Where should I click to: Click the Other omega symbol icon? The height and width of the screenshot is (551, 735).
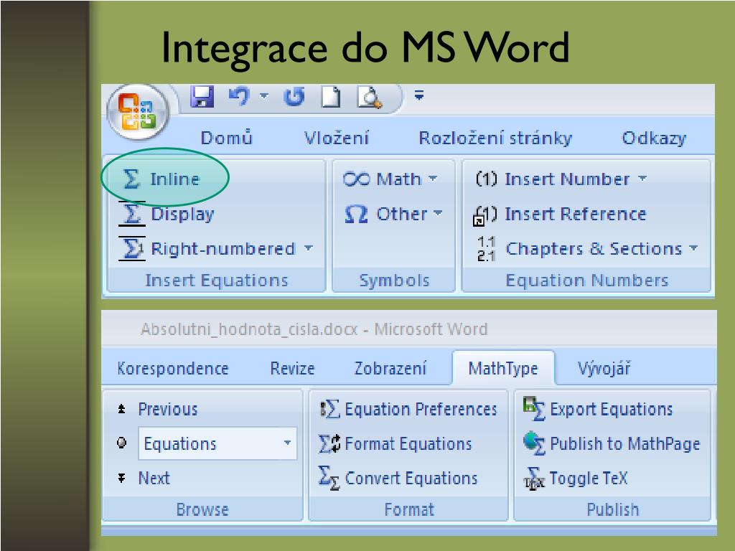356,214
